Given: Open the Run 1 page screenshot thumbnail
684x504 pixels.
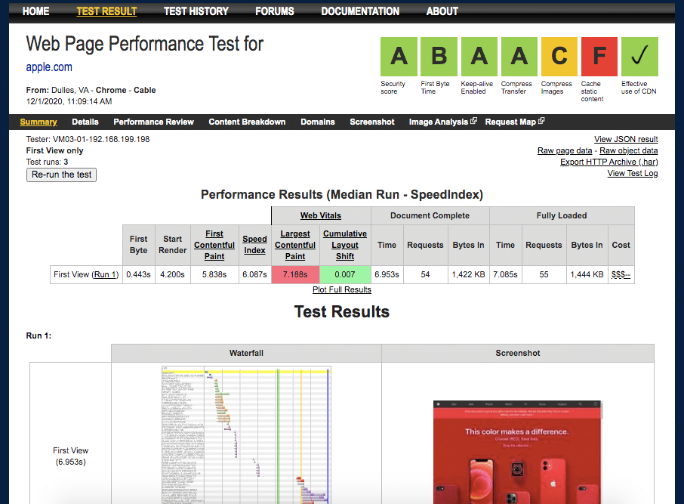Looking at the screenshot, I should click(518, 452).
